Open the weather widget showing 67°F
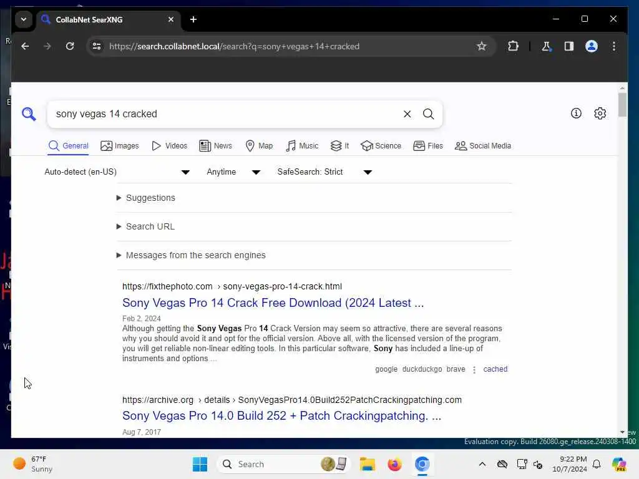This screenshot has height=479, width=639. pyautogui.click(x=32, y=464)
